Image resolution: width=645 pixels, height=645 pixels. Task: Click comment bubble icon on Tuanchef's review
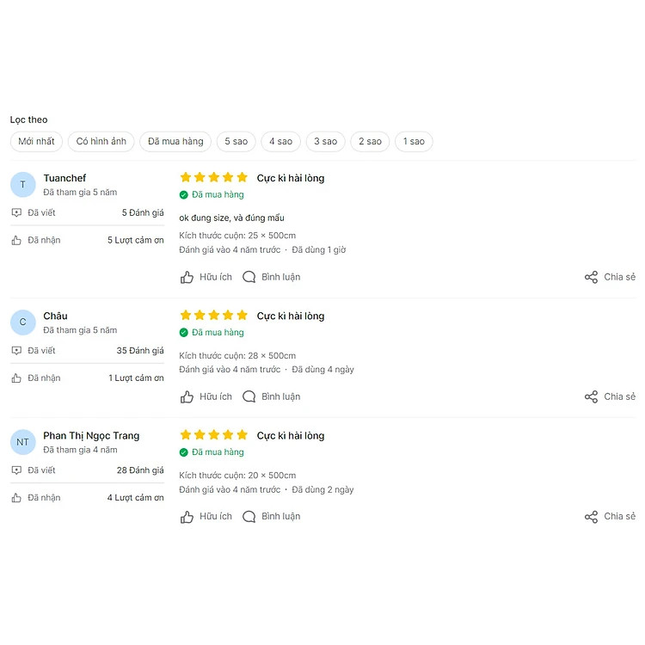pyautogui.click(x=249, y=277)
